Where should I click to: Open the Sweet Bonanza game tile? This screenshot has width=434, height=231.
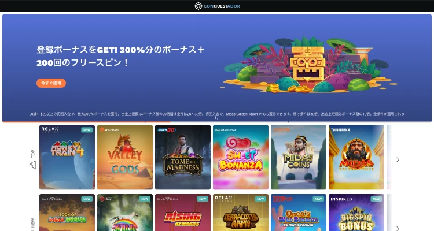(241, 157)
